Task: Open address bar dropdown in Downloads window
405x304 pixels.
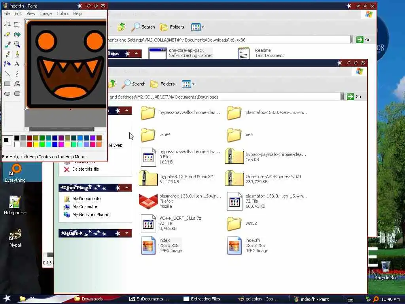Action: click(x=342, y=97)
